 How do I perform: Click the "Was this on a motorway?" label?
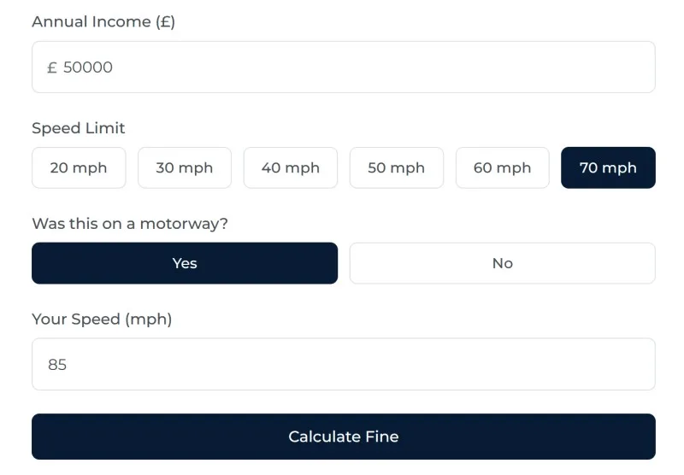[x=130, y=224]
